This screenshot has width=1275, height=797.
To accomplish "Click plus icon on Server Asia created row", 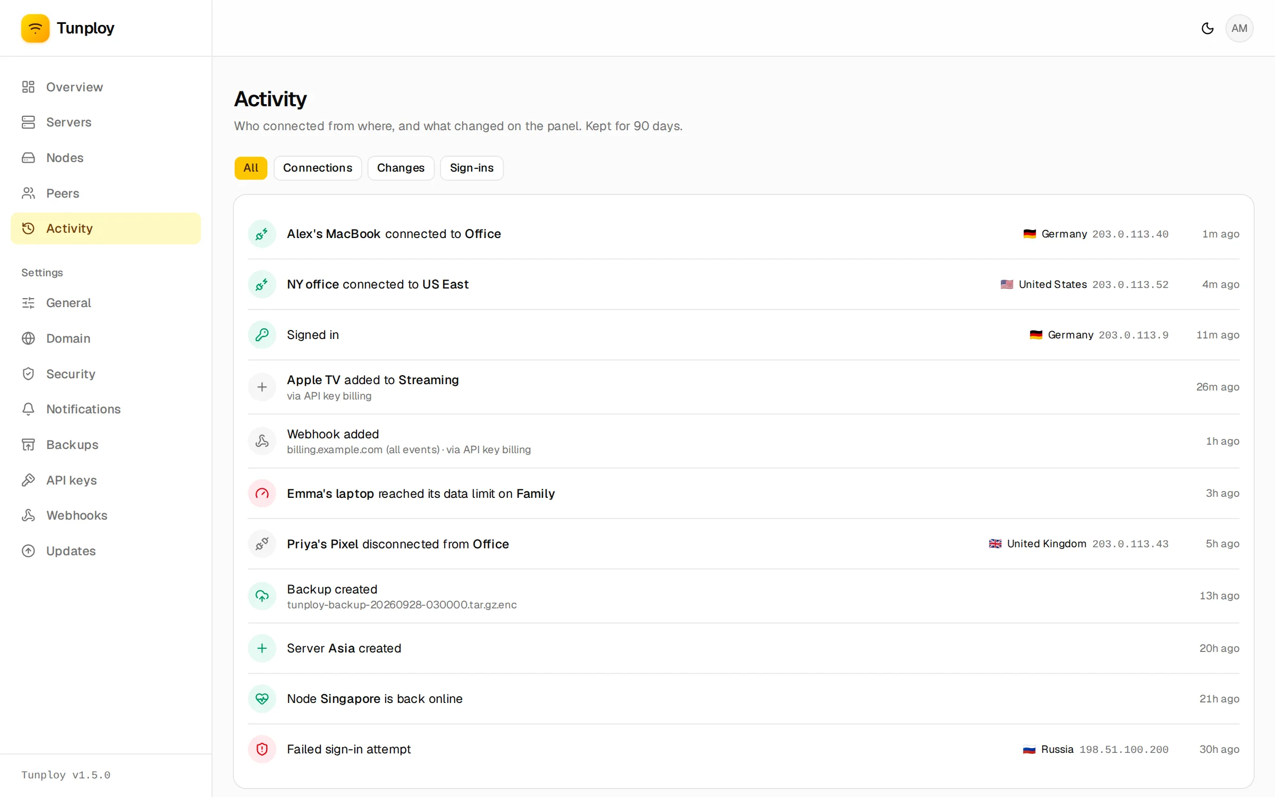I will (x=262, y=648).
